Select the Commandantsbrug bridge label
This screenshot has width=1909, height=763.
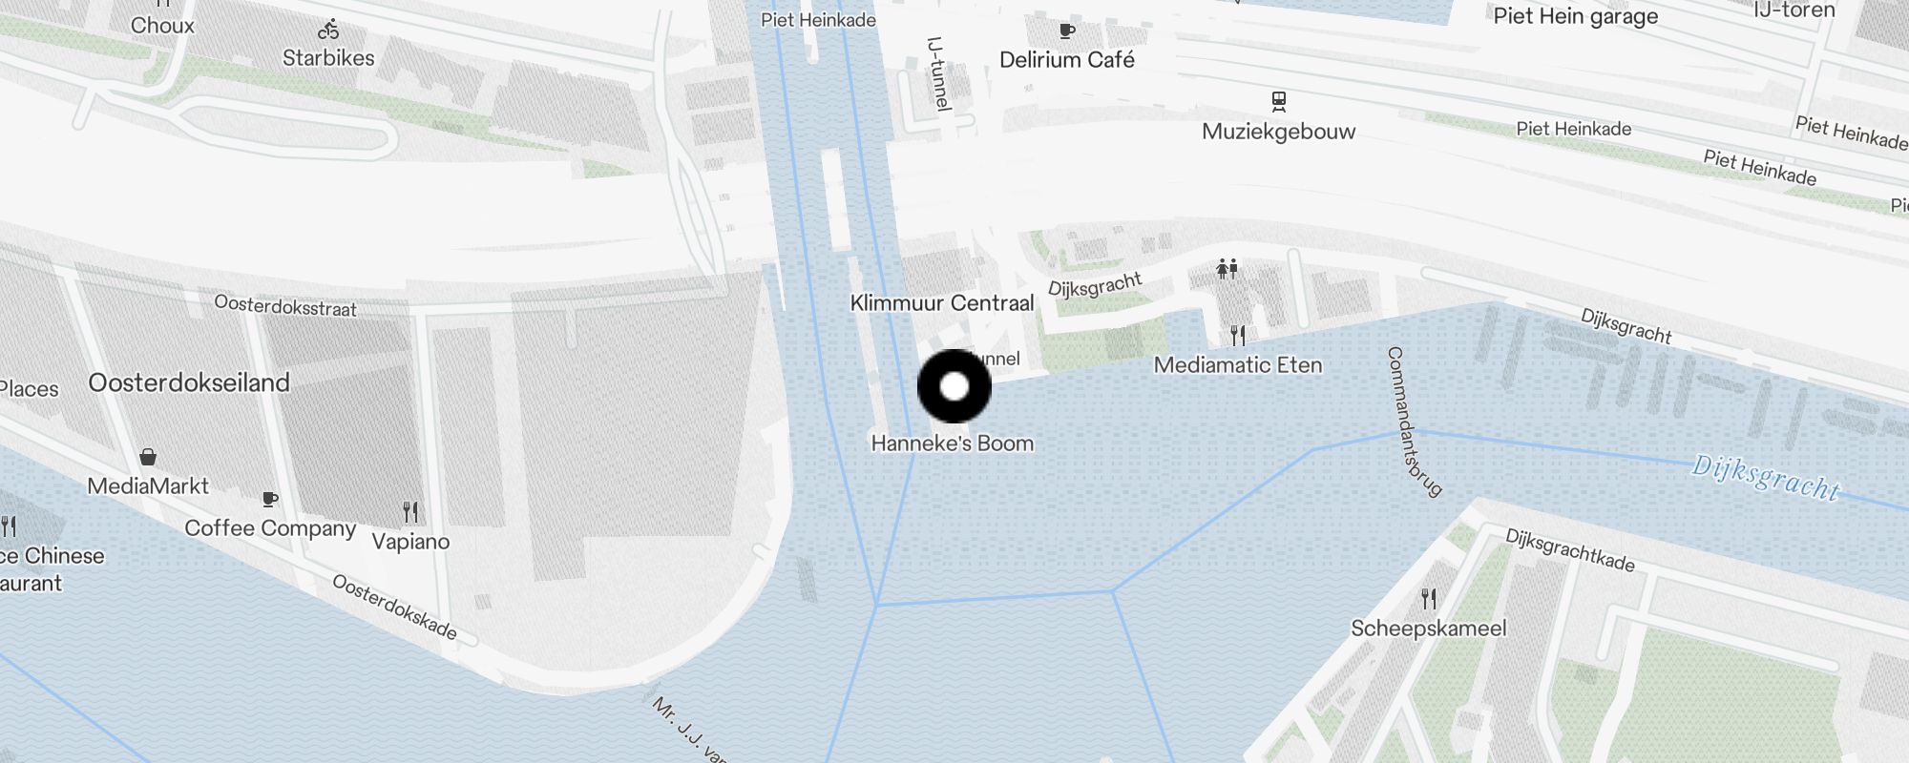pos(1413,422)
